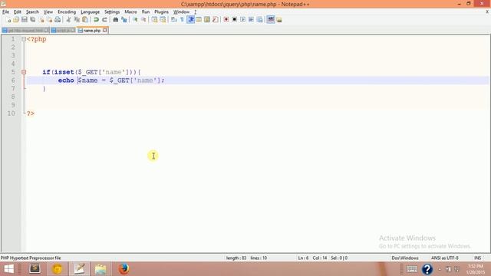Toggle synchronize horizontal scrolling icon
Image resolution: width=491 pixels, height=276 pixels.
click(x=163, y=20)
